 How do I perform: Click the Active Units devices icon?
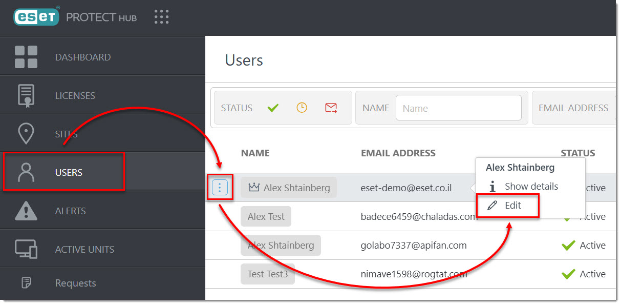point(26,249)
